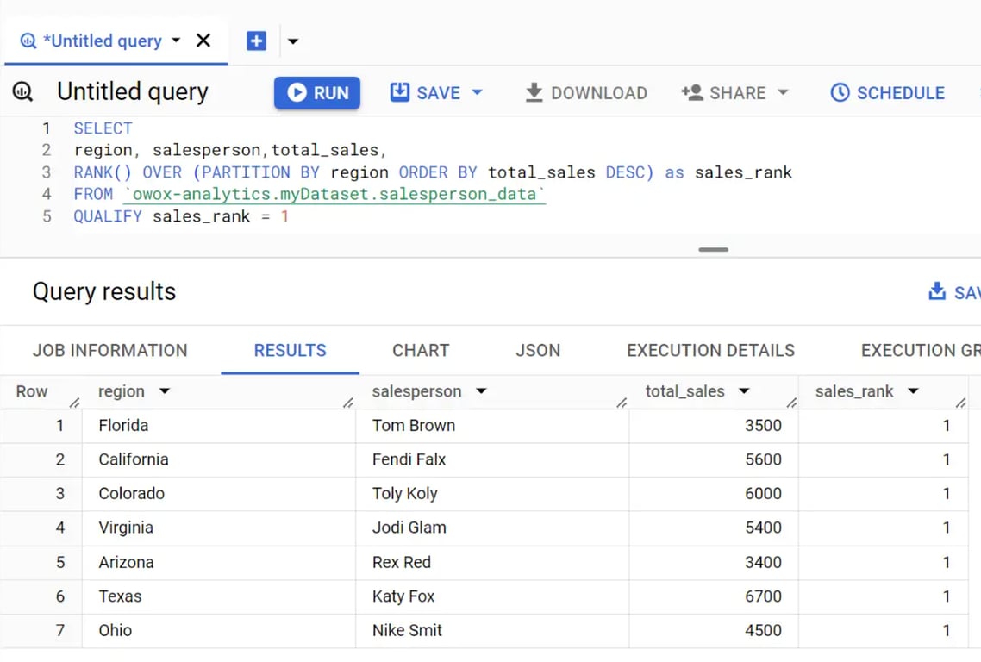This screenshot has width=981, height=662.
Task: Select the Tom Brown cell
Action: point(492,426)
